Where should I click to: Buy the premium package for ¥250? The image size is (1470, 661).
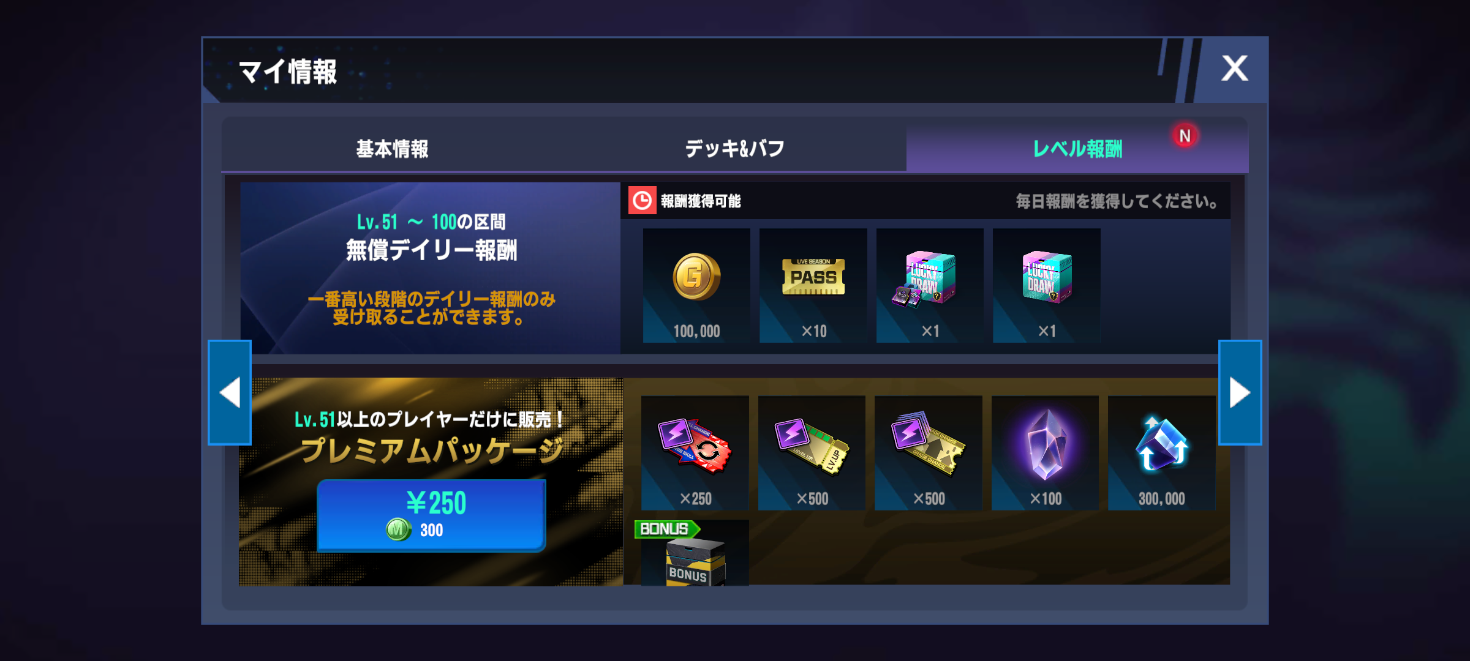[431, 515]
